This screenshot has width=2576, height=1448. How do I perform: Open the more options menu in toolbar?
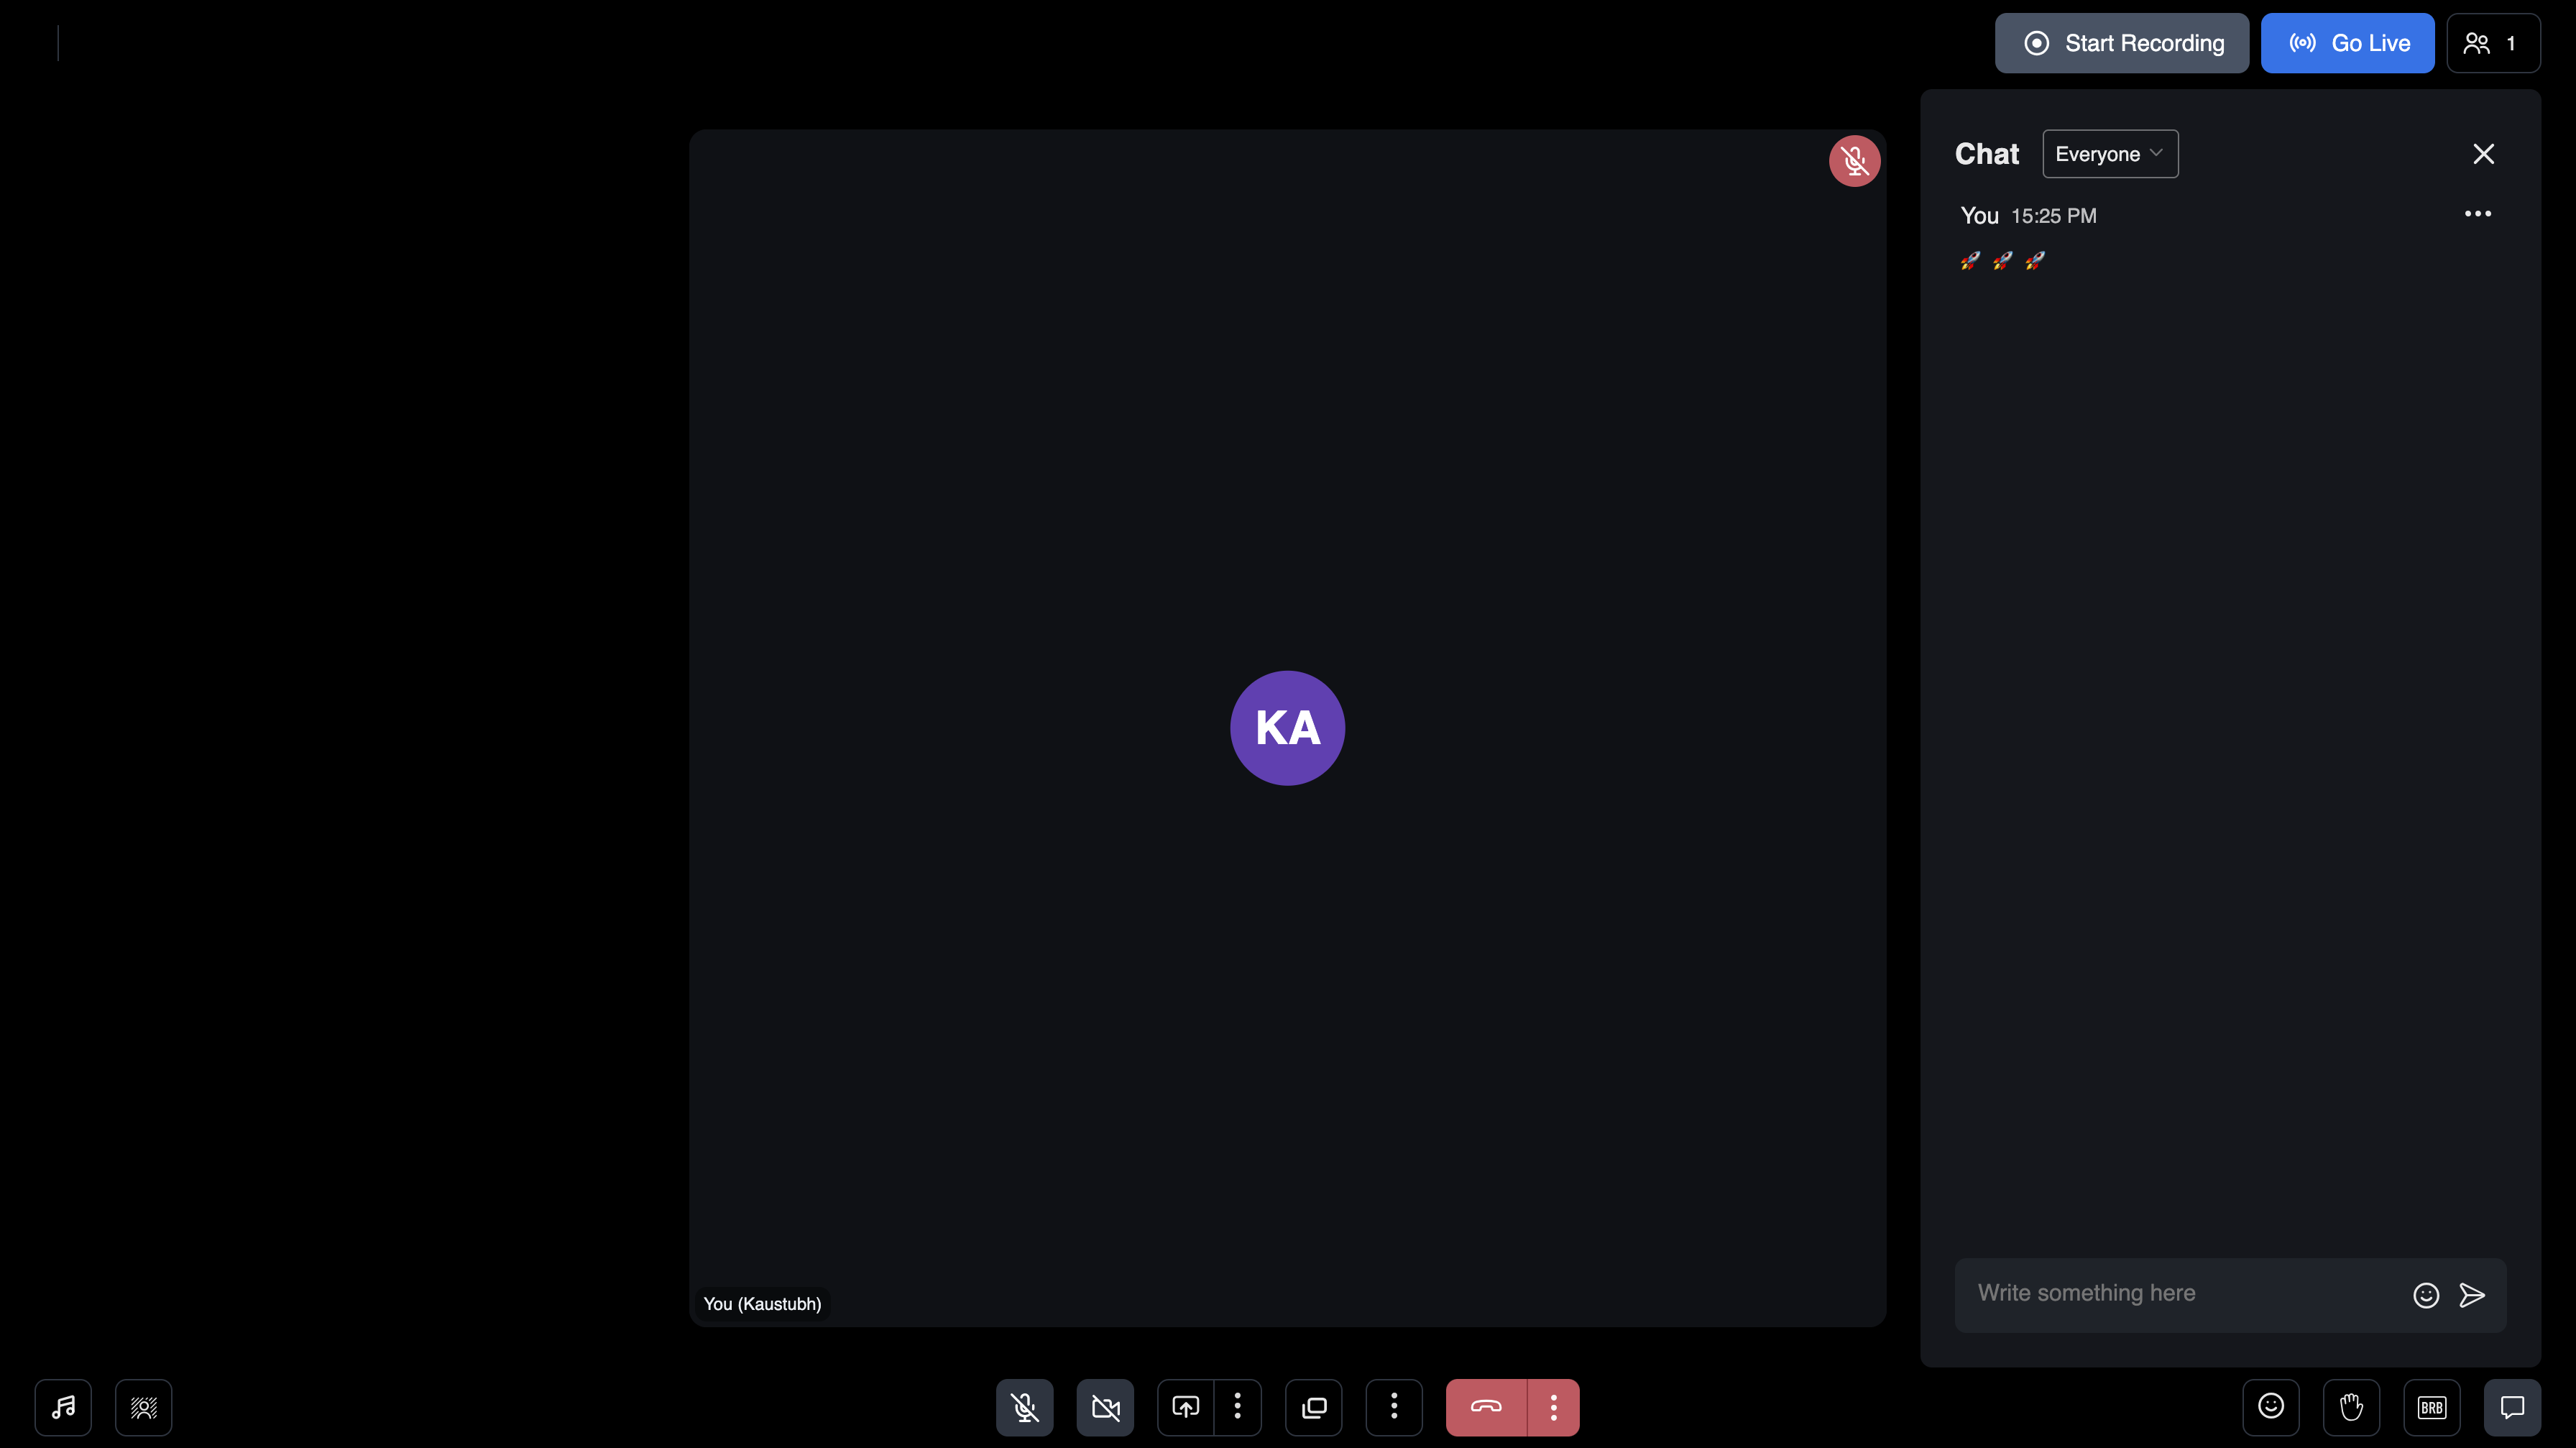click(x=1393, y=1407)
